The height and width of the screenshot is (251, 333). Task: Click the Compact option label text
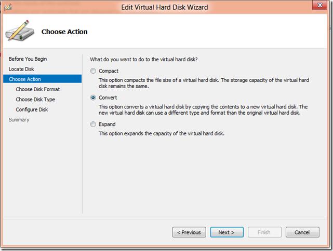point(108,71)
